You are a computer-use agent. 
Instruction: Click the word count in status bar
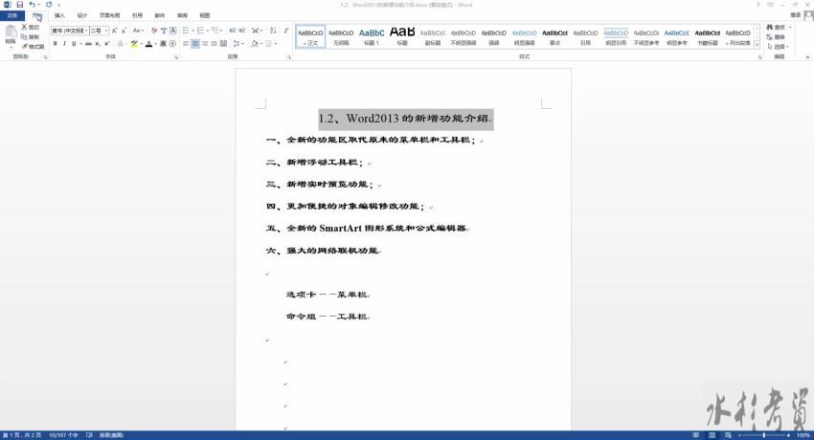63,435
